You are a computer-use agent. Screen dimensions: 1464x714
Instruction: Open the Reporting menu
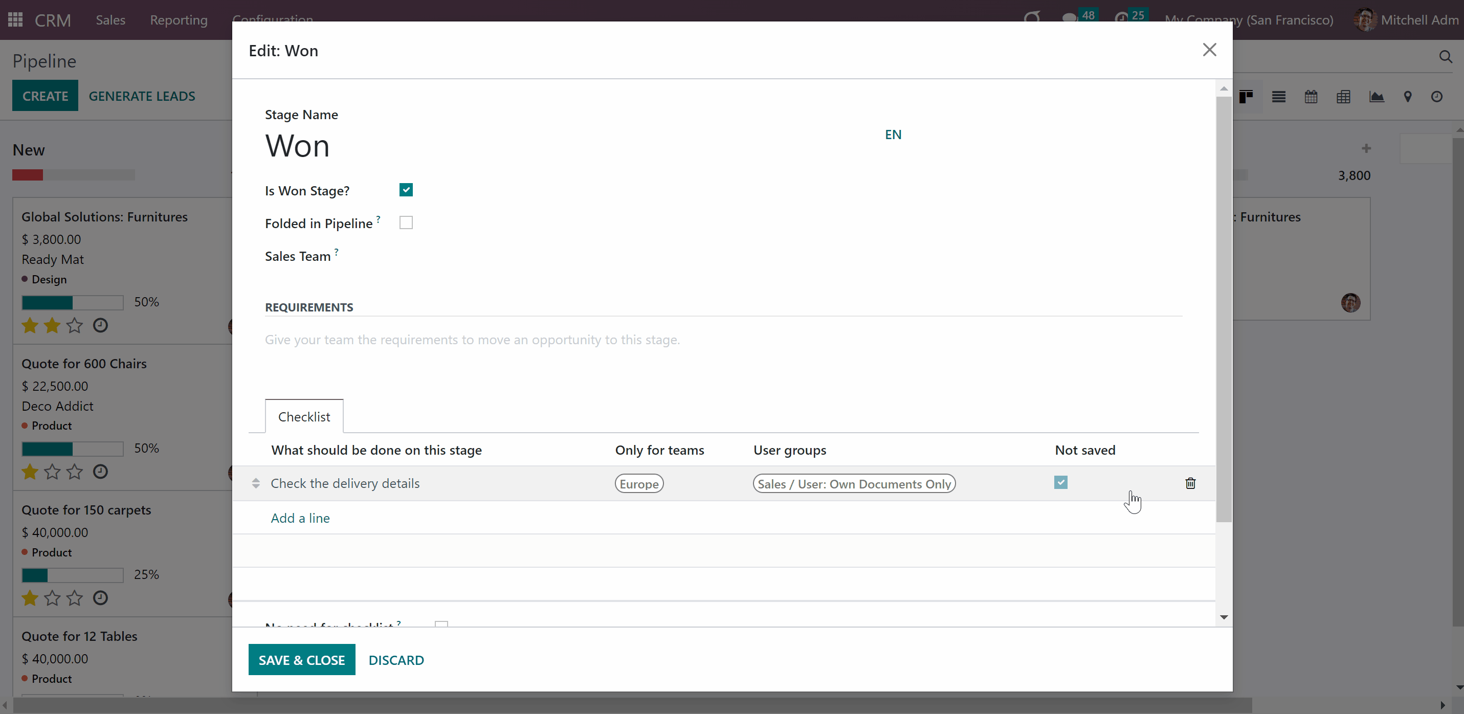(179, 20)
